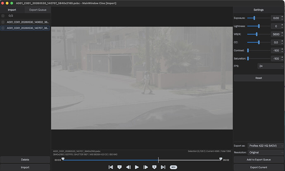Click the in-point marker on the timeline
Viewport: 285px width, 171px height.
pos(63,159)
